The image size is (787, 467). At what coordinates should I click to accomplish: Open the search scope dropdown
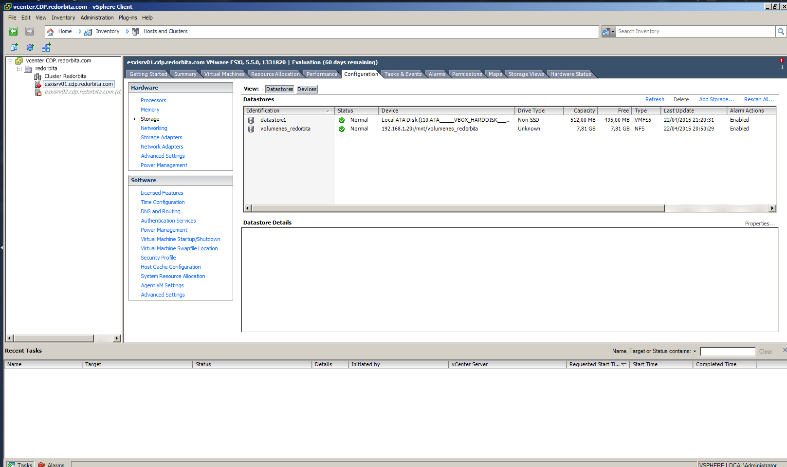(x=609, y=31)
